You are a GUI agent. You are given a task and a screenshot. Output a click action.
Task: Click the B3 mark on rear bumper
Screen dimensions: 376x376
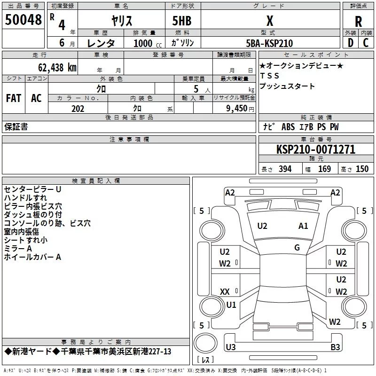(x=335, y=347)
